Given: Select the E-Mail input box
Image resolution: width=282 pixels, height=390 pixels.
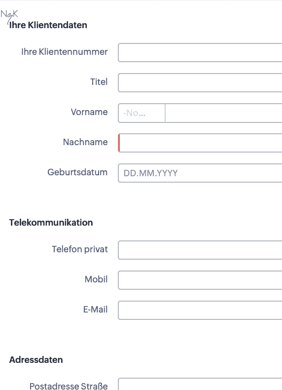Looking at the screenshot, I should click(x=200, y=310).
